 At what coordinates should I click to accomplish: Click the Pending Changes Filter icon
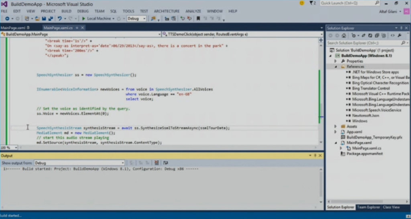(354, 36)
